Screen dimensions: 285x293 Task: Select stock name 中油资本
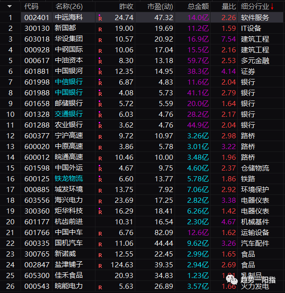coord(69,60)
